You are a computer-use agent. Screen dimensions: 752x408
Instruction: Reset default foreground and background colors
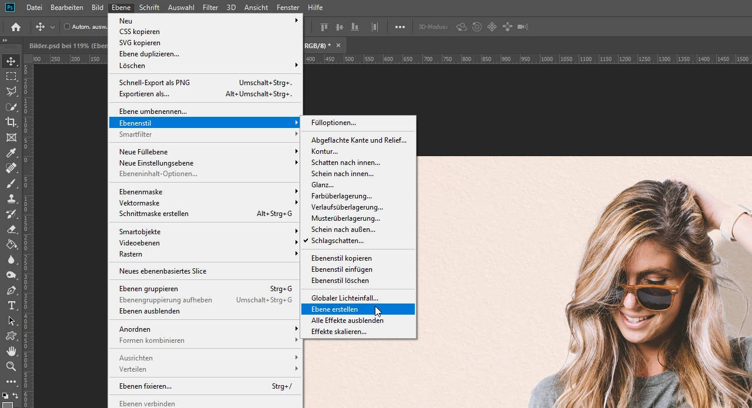click(5, 396)
